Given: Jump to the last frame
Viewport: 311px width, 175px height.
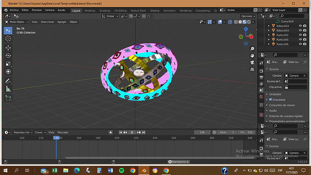Looking at the screenshot, I should 144,132.
